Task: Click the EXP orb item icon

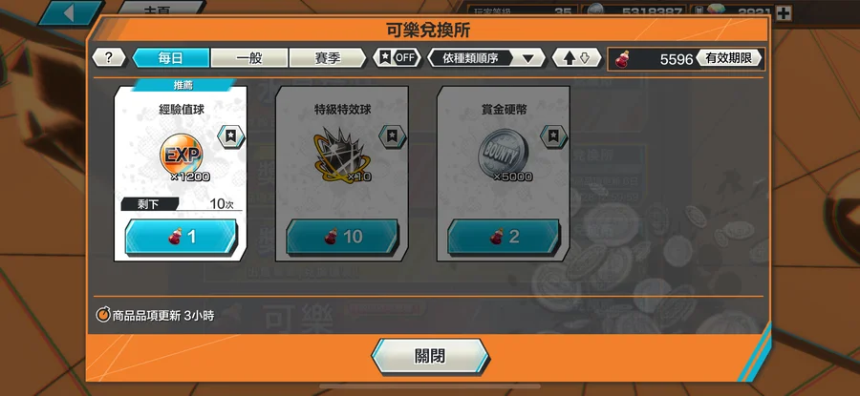Action: coord(181,154)
